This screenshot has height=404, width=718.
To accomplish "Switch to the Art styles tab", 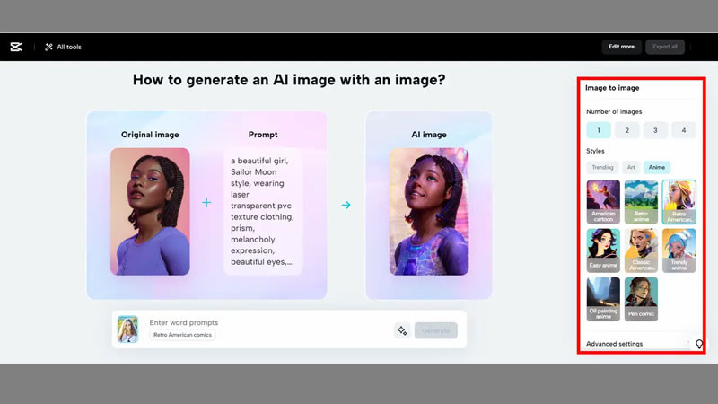I will [x=631, y=167].
